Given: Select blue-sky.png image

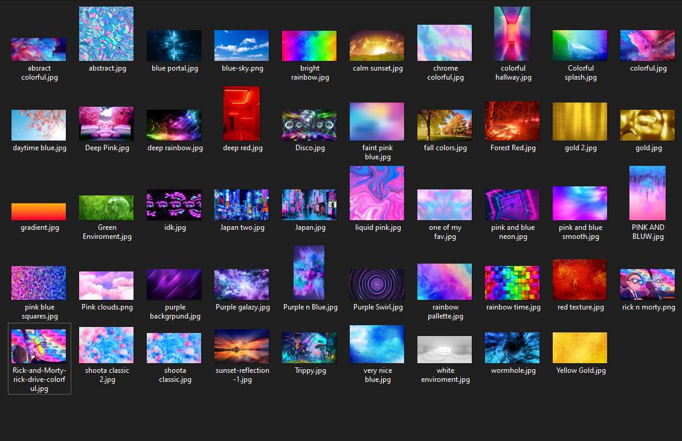Looking at the screenshot, I should [242, 45].
